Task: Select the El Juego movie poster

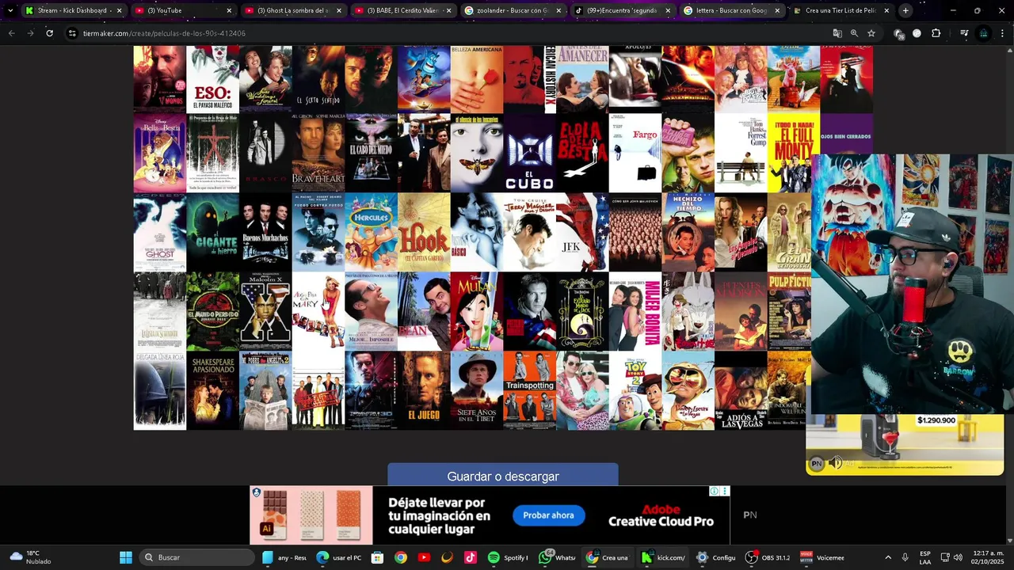Action: (424, 390)
